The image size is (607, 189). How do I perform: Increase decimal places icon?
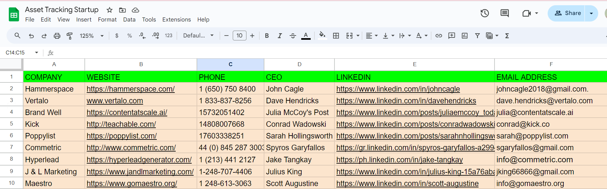pyautogui.click(x=155, y=36)
